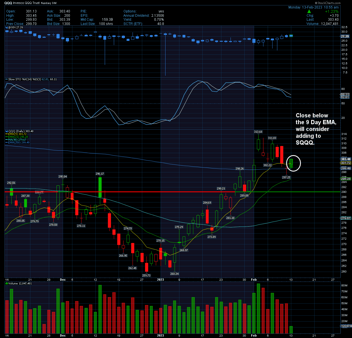The height and width of the screenshot is (338, 352).
Task: Click the Volume legend color marker
Action: click(7, 284)
